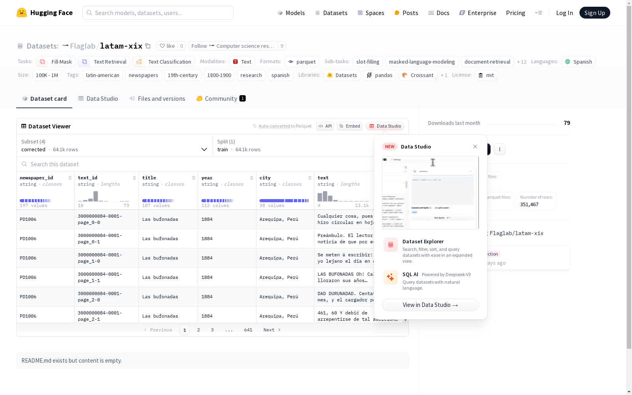Click the city column distribution bar
Image resolution: width=632 pixels, height=395 pixels.
[x=284, y=201]
